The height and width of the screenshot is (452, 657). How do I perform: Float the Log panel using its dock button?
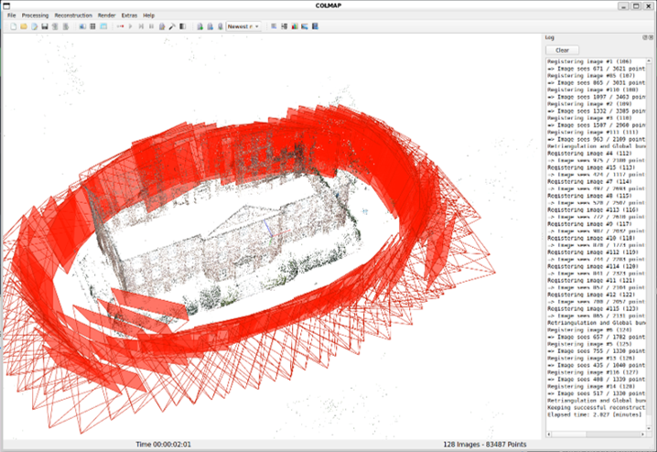[x=644, y=38]
